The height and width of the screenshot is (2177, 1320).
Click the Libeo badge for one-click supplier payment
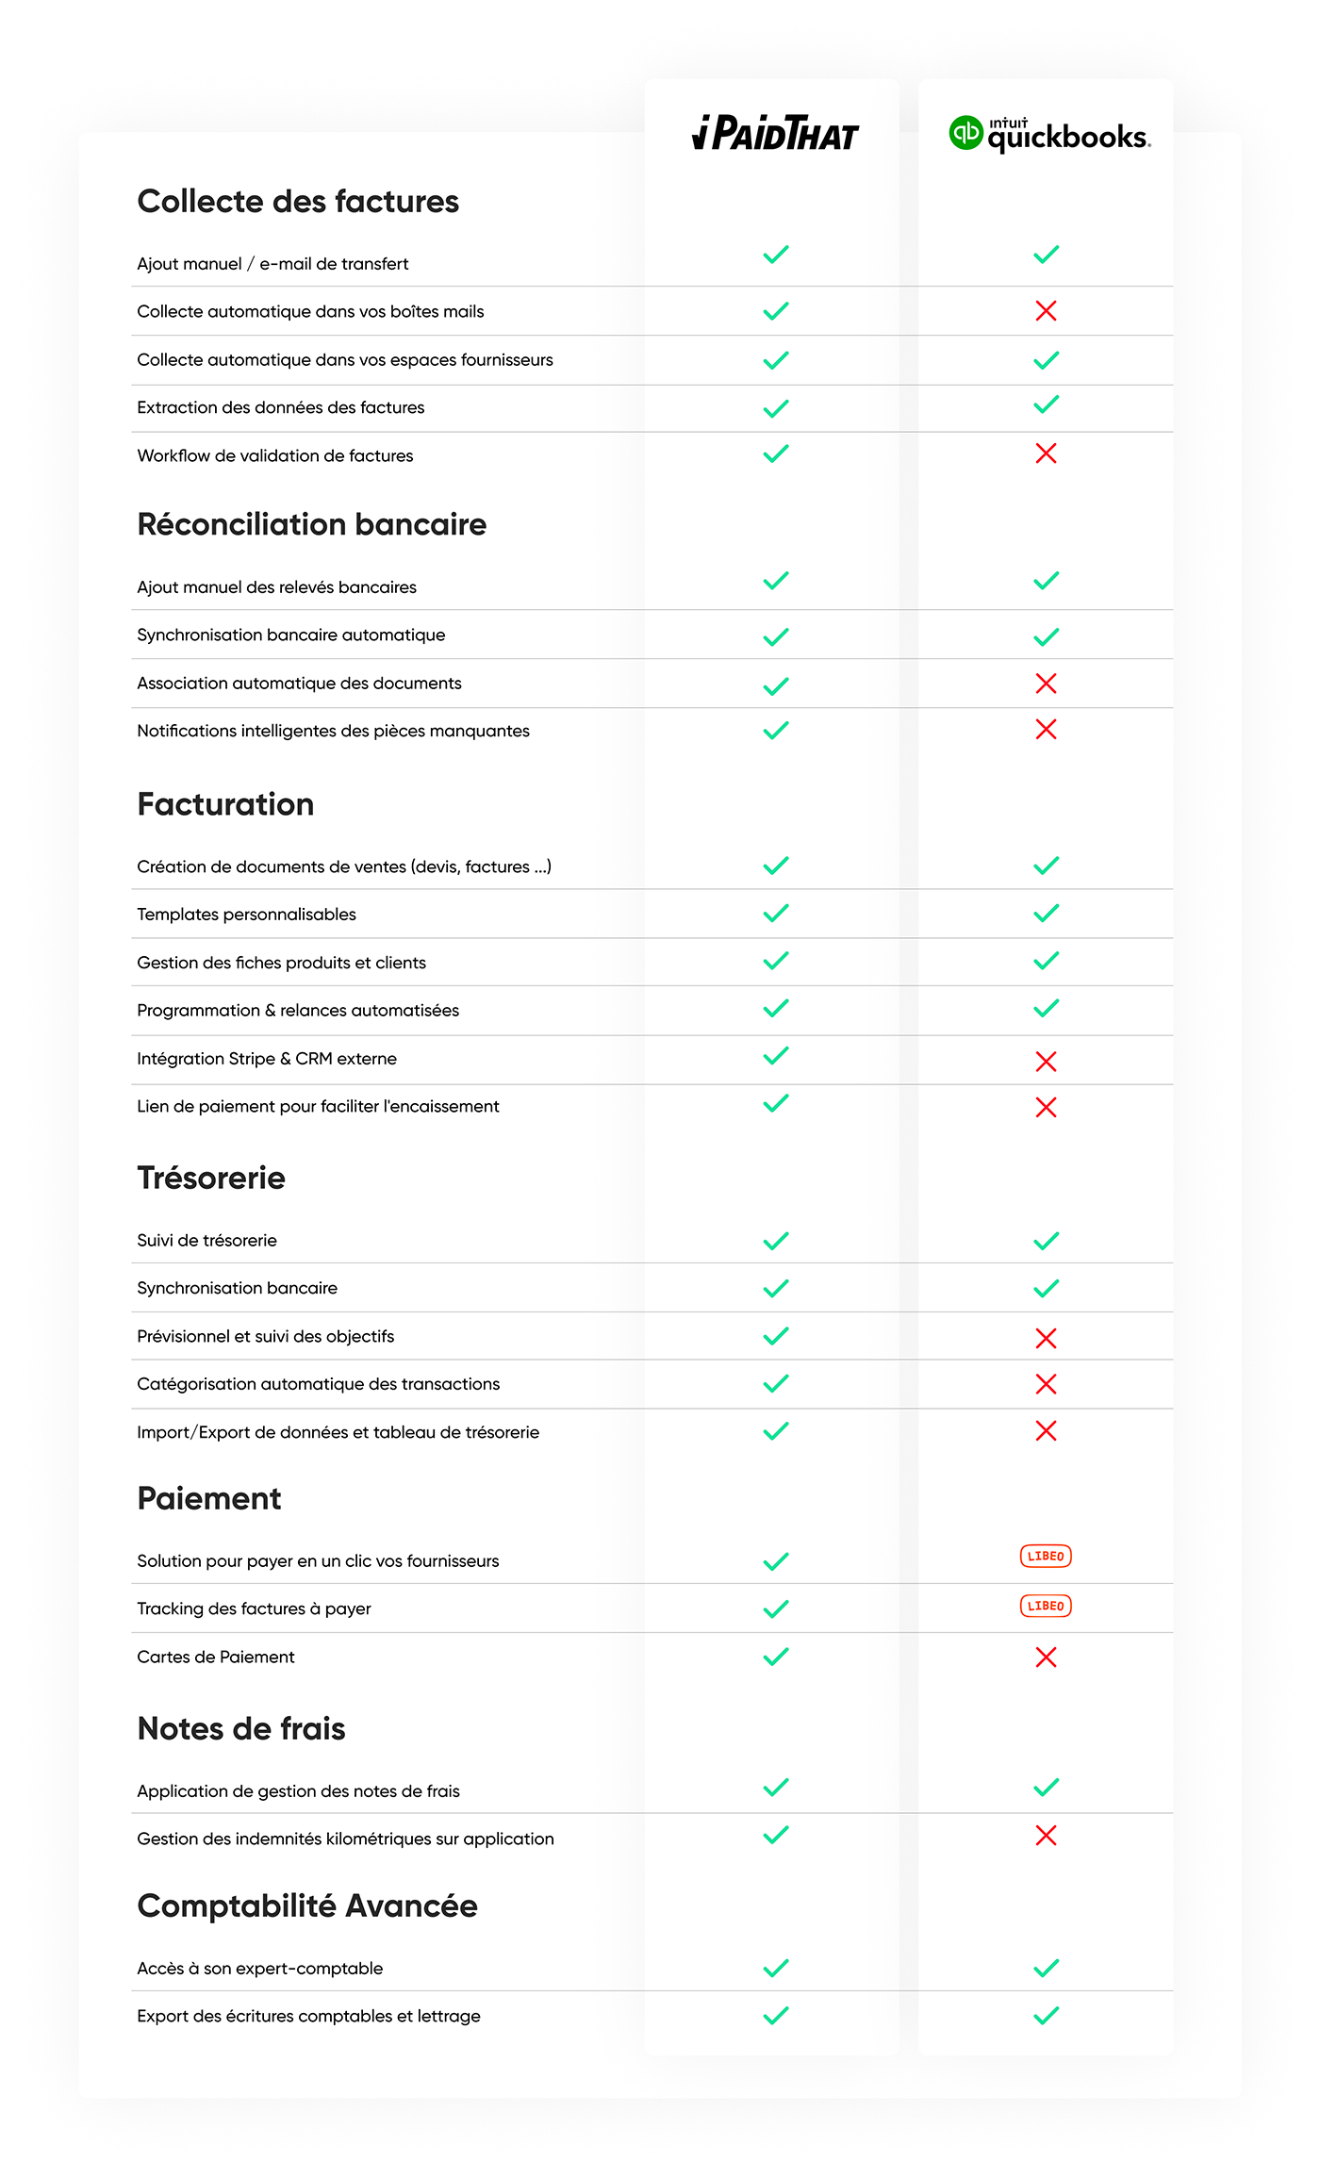[1046, 1556]
